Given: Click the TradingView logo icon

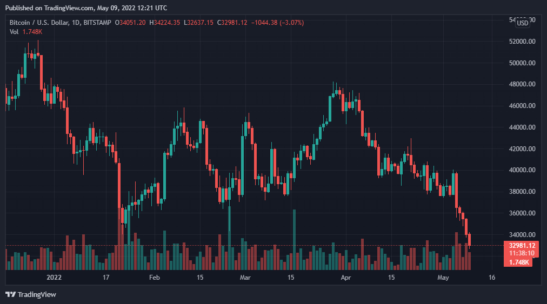Looking at the screenshot, I should [10, 294].
